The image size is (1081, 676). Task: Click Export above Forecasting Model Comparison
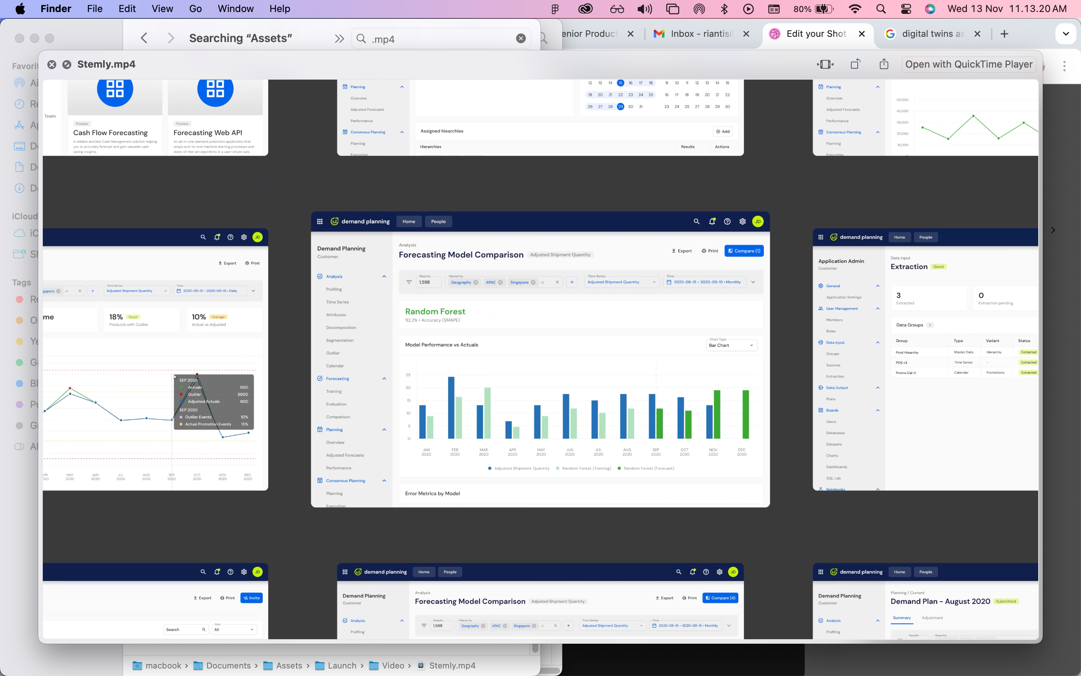[x=682, y=251]
